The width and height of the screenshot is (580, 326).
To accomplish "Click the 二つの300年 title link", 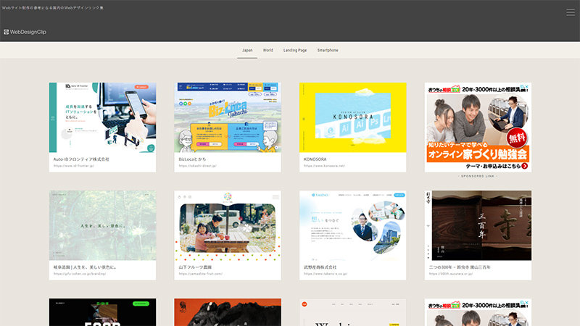I will [x=460, y=267].
